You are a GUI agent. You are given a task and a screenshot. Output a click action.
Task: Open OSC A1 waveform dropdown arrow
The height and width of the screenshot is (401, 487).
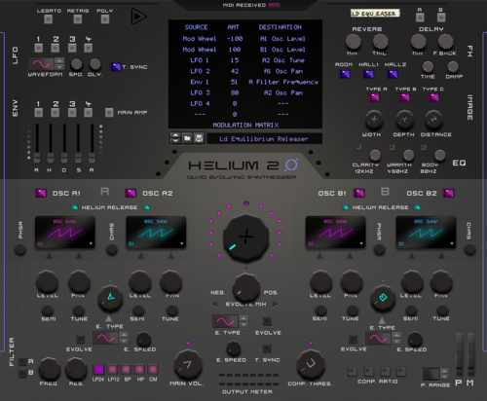click(91, 243)
